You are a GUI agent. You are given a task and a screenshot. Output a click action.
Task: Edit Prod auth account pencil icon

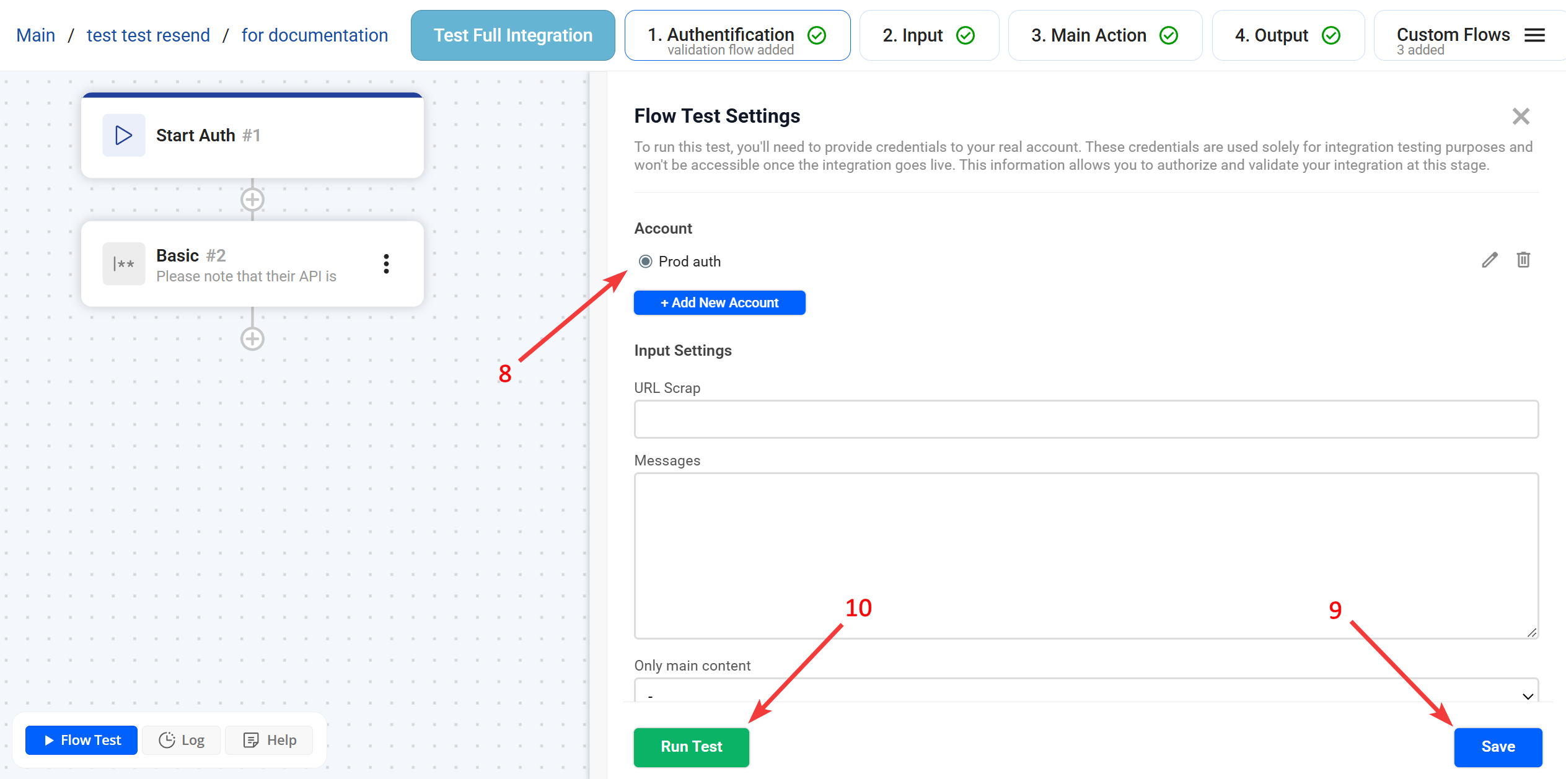[1489, 260]
